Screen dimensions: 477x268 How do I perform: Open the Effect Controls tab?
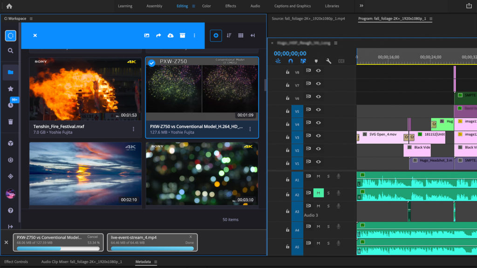pos(16,261)
